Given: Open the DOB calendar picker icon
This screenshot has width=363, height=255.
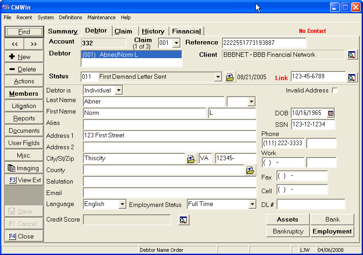Looking at the screenshot, I should [330, 113].
